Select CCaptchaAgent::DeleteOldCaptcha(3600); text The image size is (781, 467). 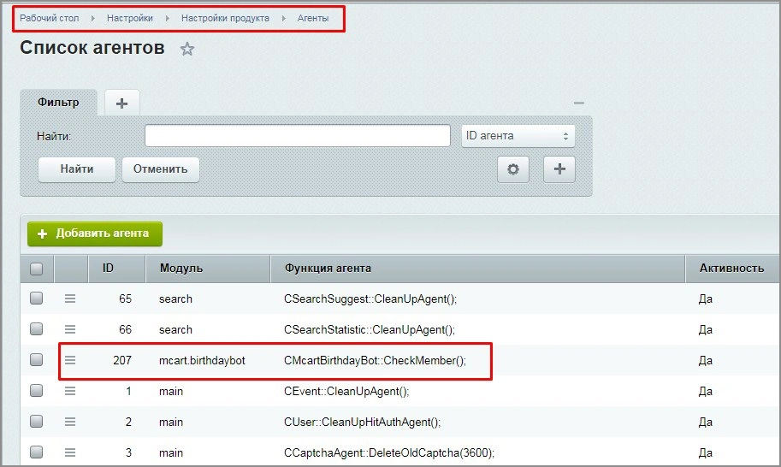[x=389, y=453]
